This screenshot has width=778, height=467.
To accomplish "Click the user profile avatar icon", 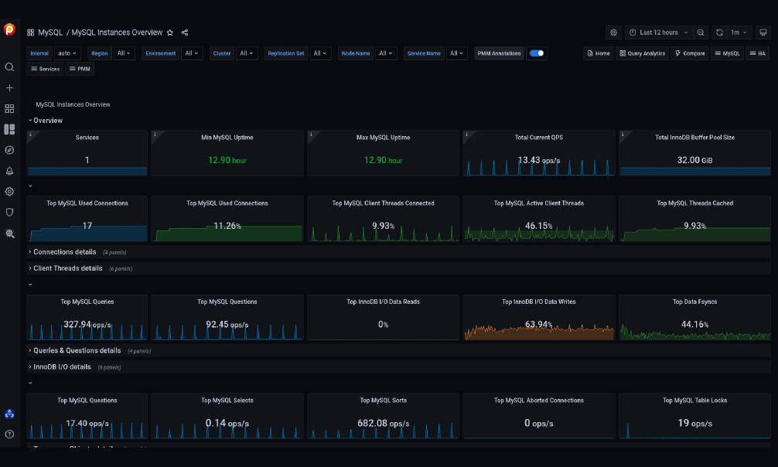I will pyautogui.click(x=9, y=414).
